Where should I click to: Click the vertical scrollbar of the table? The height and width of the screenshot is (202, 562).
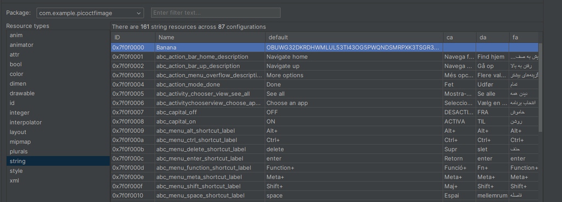click(541, 88)
